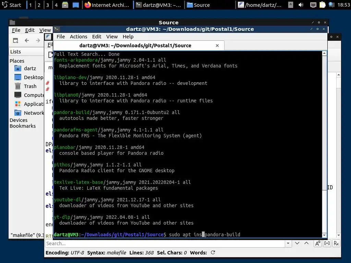
Task: Click the yt-dlp package name in terminal
Action: [x=62, y=217]
